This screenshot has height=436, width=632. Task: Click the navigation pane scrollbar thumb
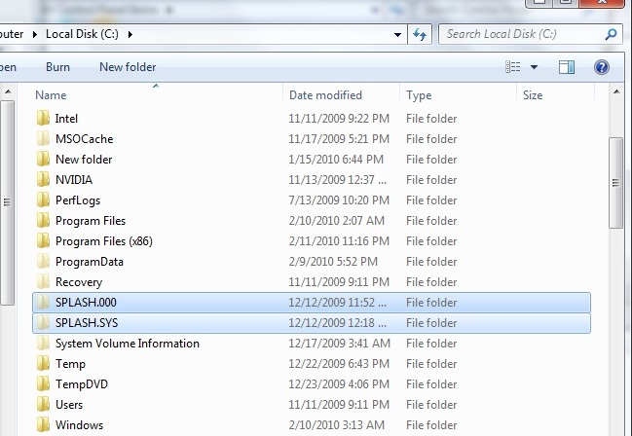pos(7,202)
